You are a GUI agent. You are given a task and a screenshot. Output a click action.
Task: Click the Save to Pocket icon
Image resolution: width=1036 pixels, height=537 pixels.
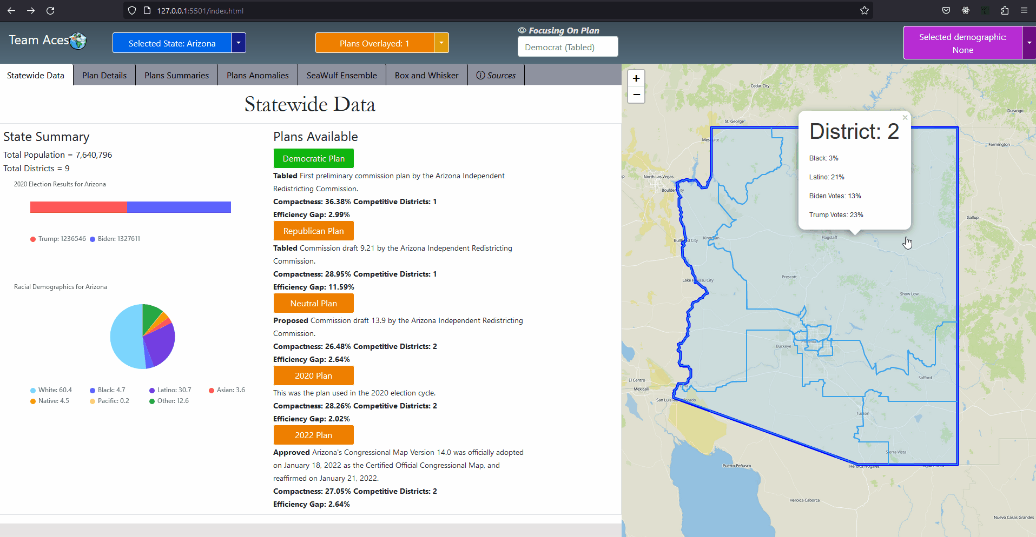(946, 11)
